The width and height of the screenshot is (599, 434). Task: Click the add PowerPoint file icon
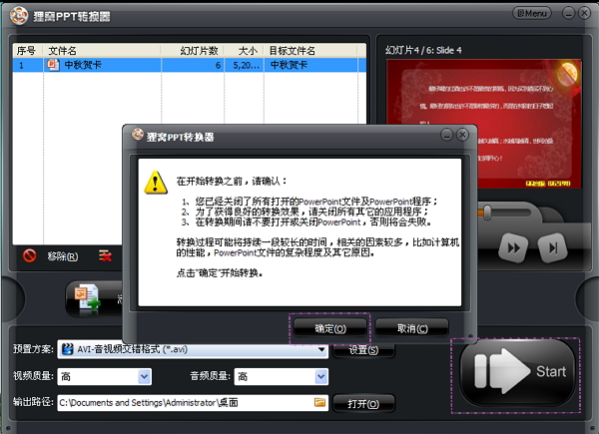click(88, 296)
